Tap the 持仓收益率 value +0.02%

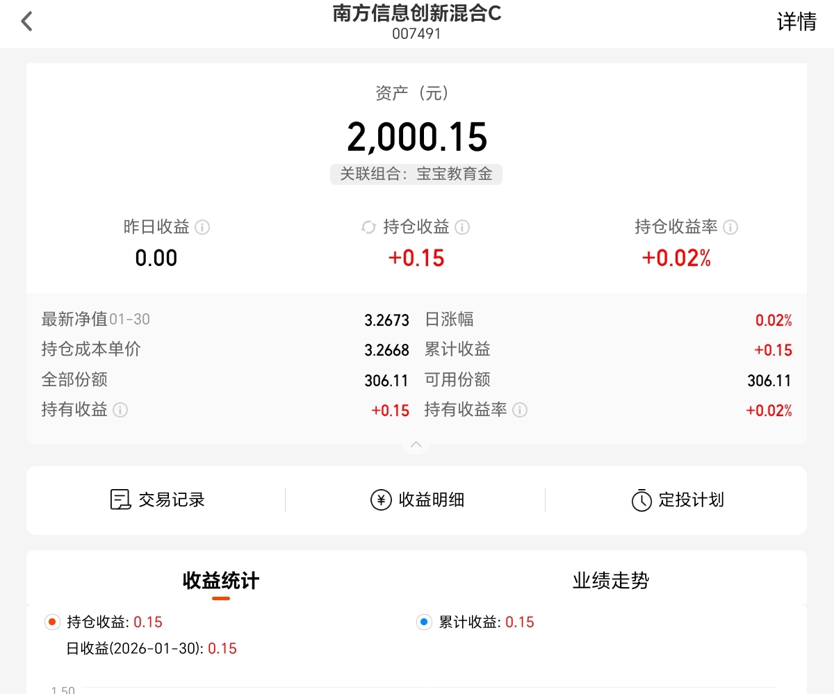tap(676, 258)
